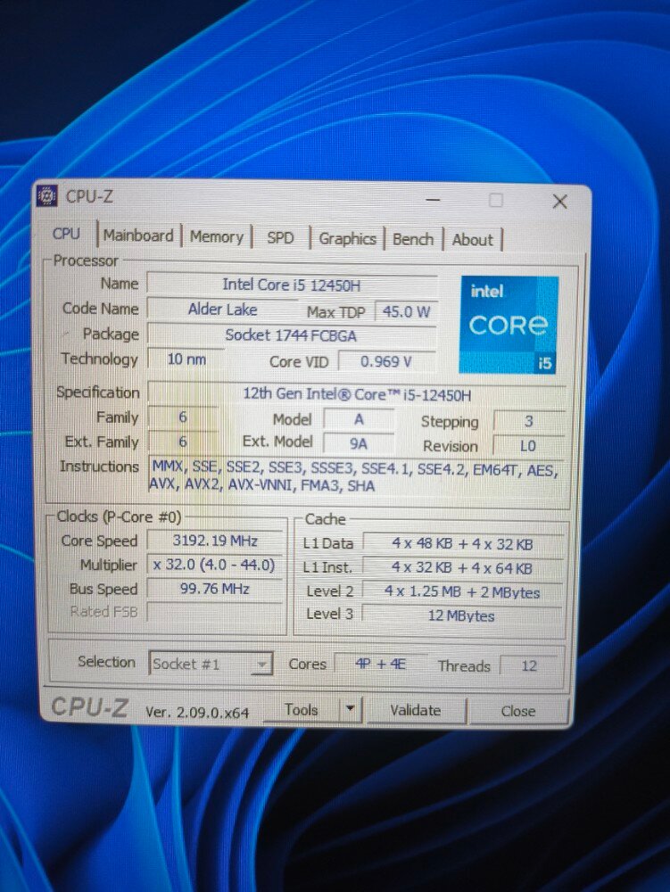Screen dimensions: 670x892
Task: Click the Model value A
Action: [359, 420]
